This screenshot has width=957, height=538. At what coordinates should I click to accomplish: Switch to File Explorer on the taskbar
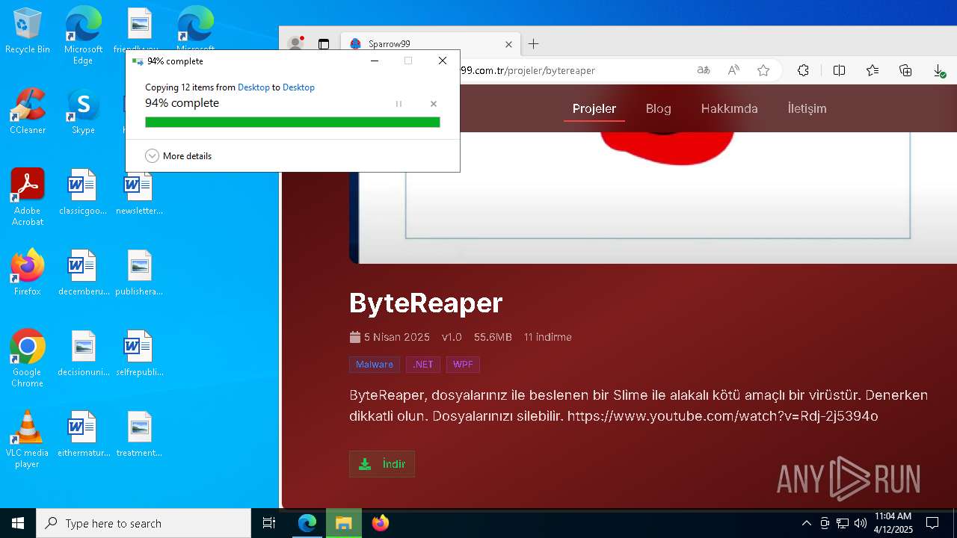(x=344, y=523)
